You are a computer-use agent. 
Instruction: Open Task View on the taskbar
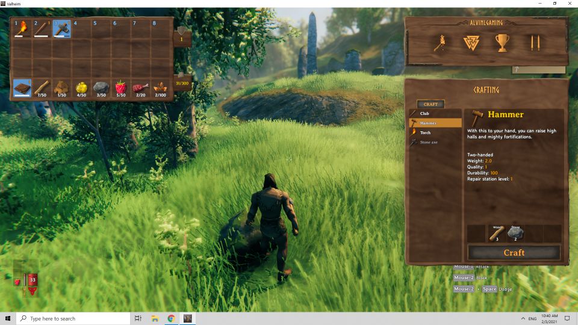coord(138,318)
